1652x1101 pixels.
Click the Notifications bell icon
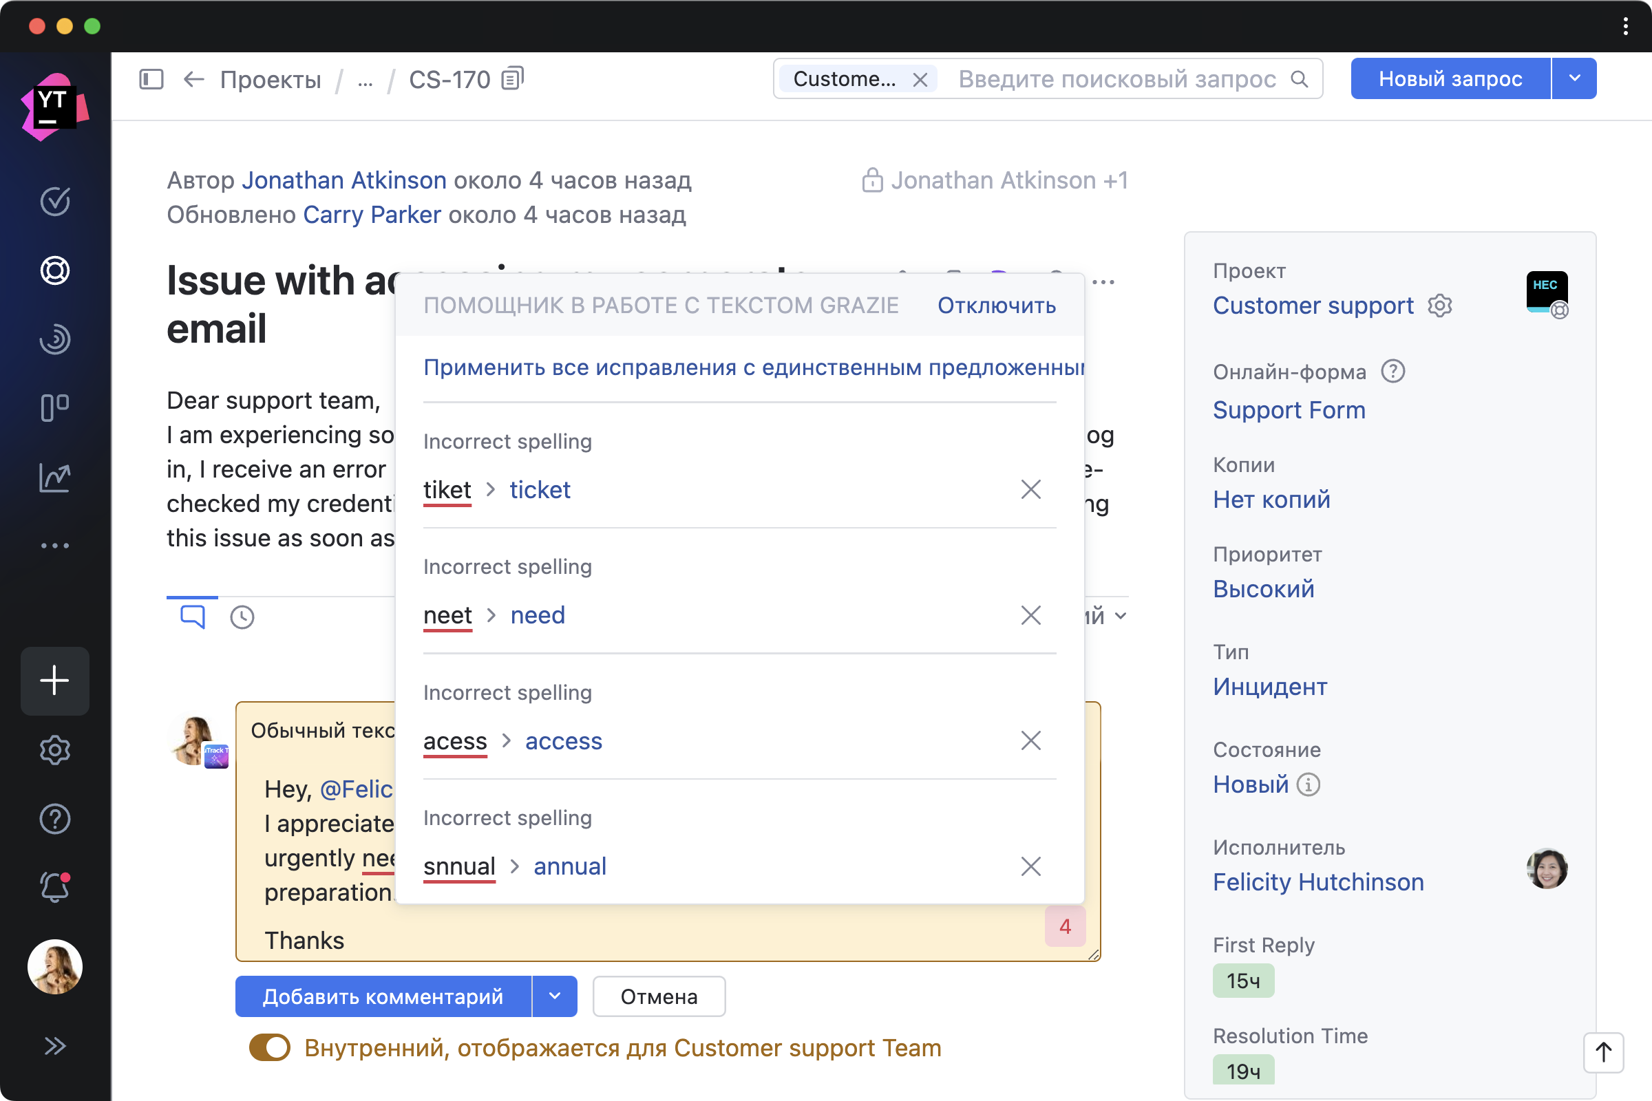[x=55, y=887]
